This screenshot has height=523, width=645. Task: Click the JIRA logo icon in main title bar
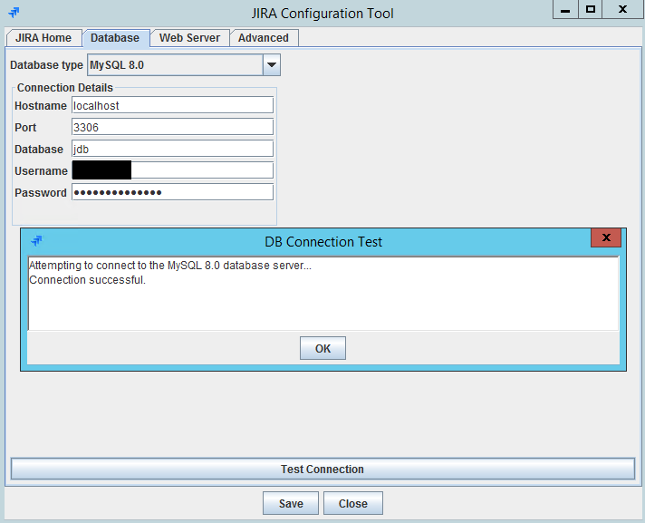(x=14, y=13)
